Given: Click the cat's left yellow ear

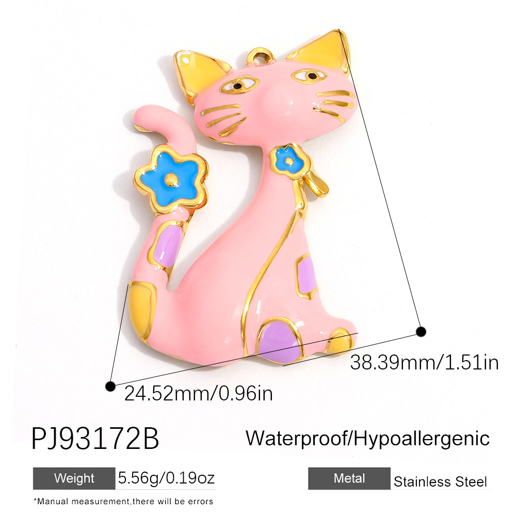Looking at the screenshot, I should (x=197, y=74).
